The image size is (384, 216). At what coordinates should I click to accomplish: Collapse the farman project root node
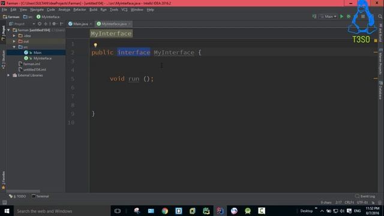[9, 30]
